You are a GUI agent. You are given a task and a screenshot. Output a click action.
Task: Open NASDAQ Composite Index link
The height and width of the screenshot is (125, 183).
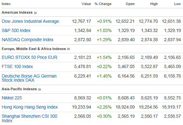click(28, 40)
